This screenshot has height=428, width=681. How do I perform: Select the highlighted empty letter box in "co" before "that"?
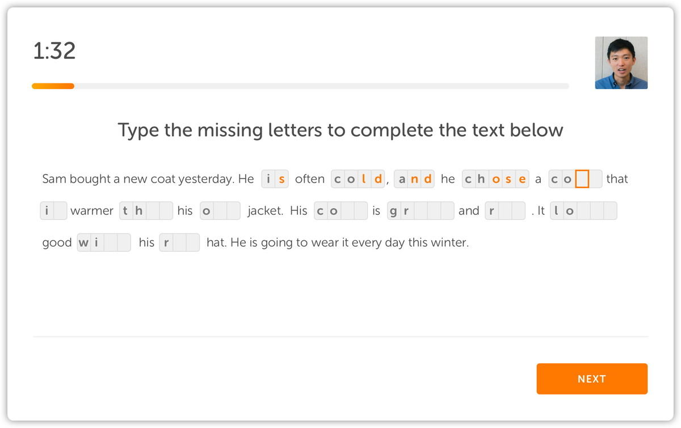[x=582, y=179]
